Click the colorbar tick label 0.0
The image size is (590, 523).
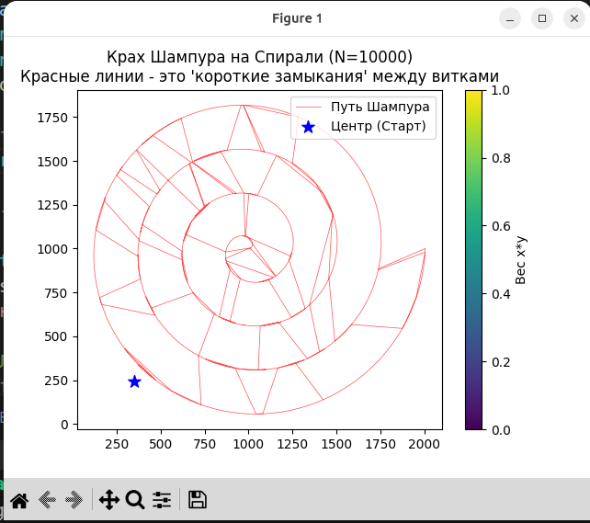coord(501,429)
